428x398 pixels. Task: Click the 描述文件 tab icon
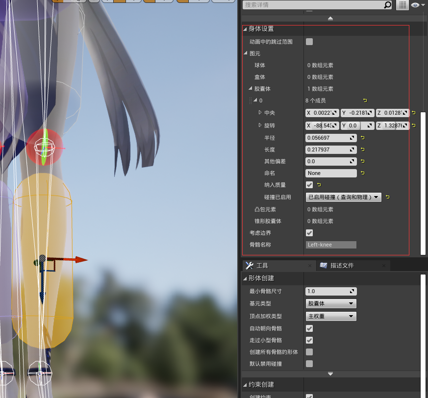click(x=324, y=265)
